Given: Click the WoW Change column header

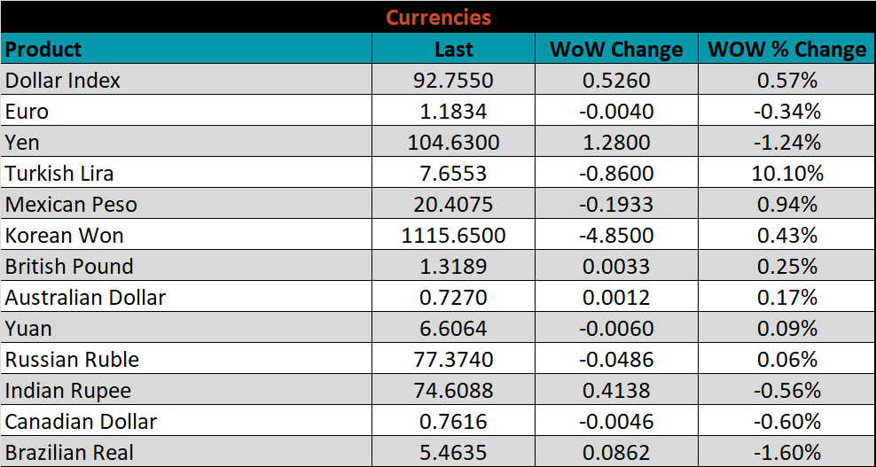Looking at the screenshot, I should point(616,50).
